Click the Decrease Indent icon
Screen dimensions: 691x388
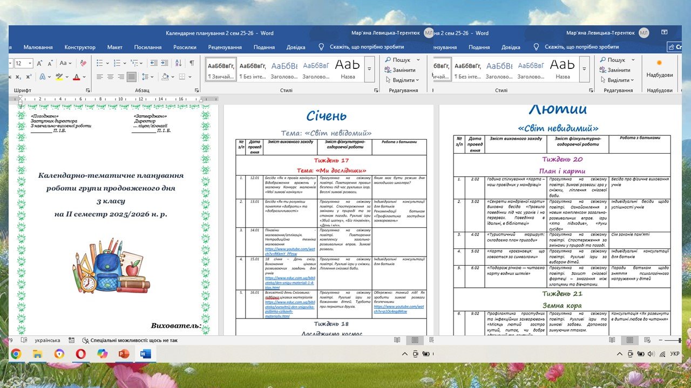point(154,63)
